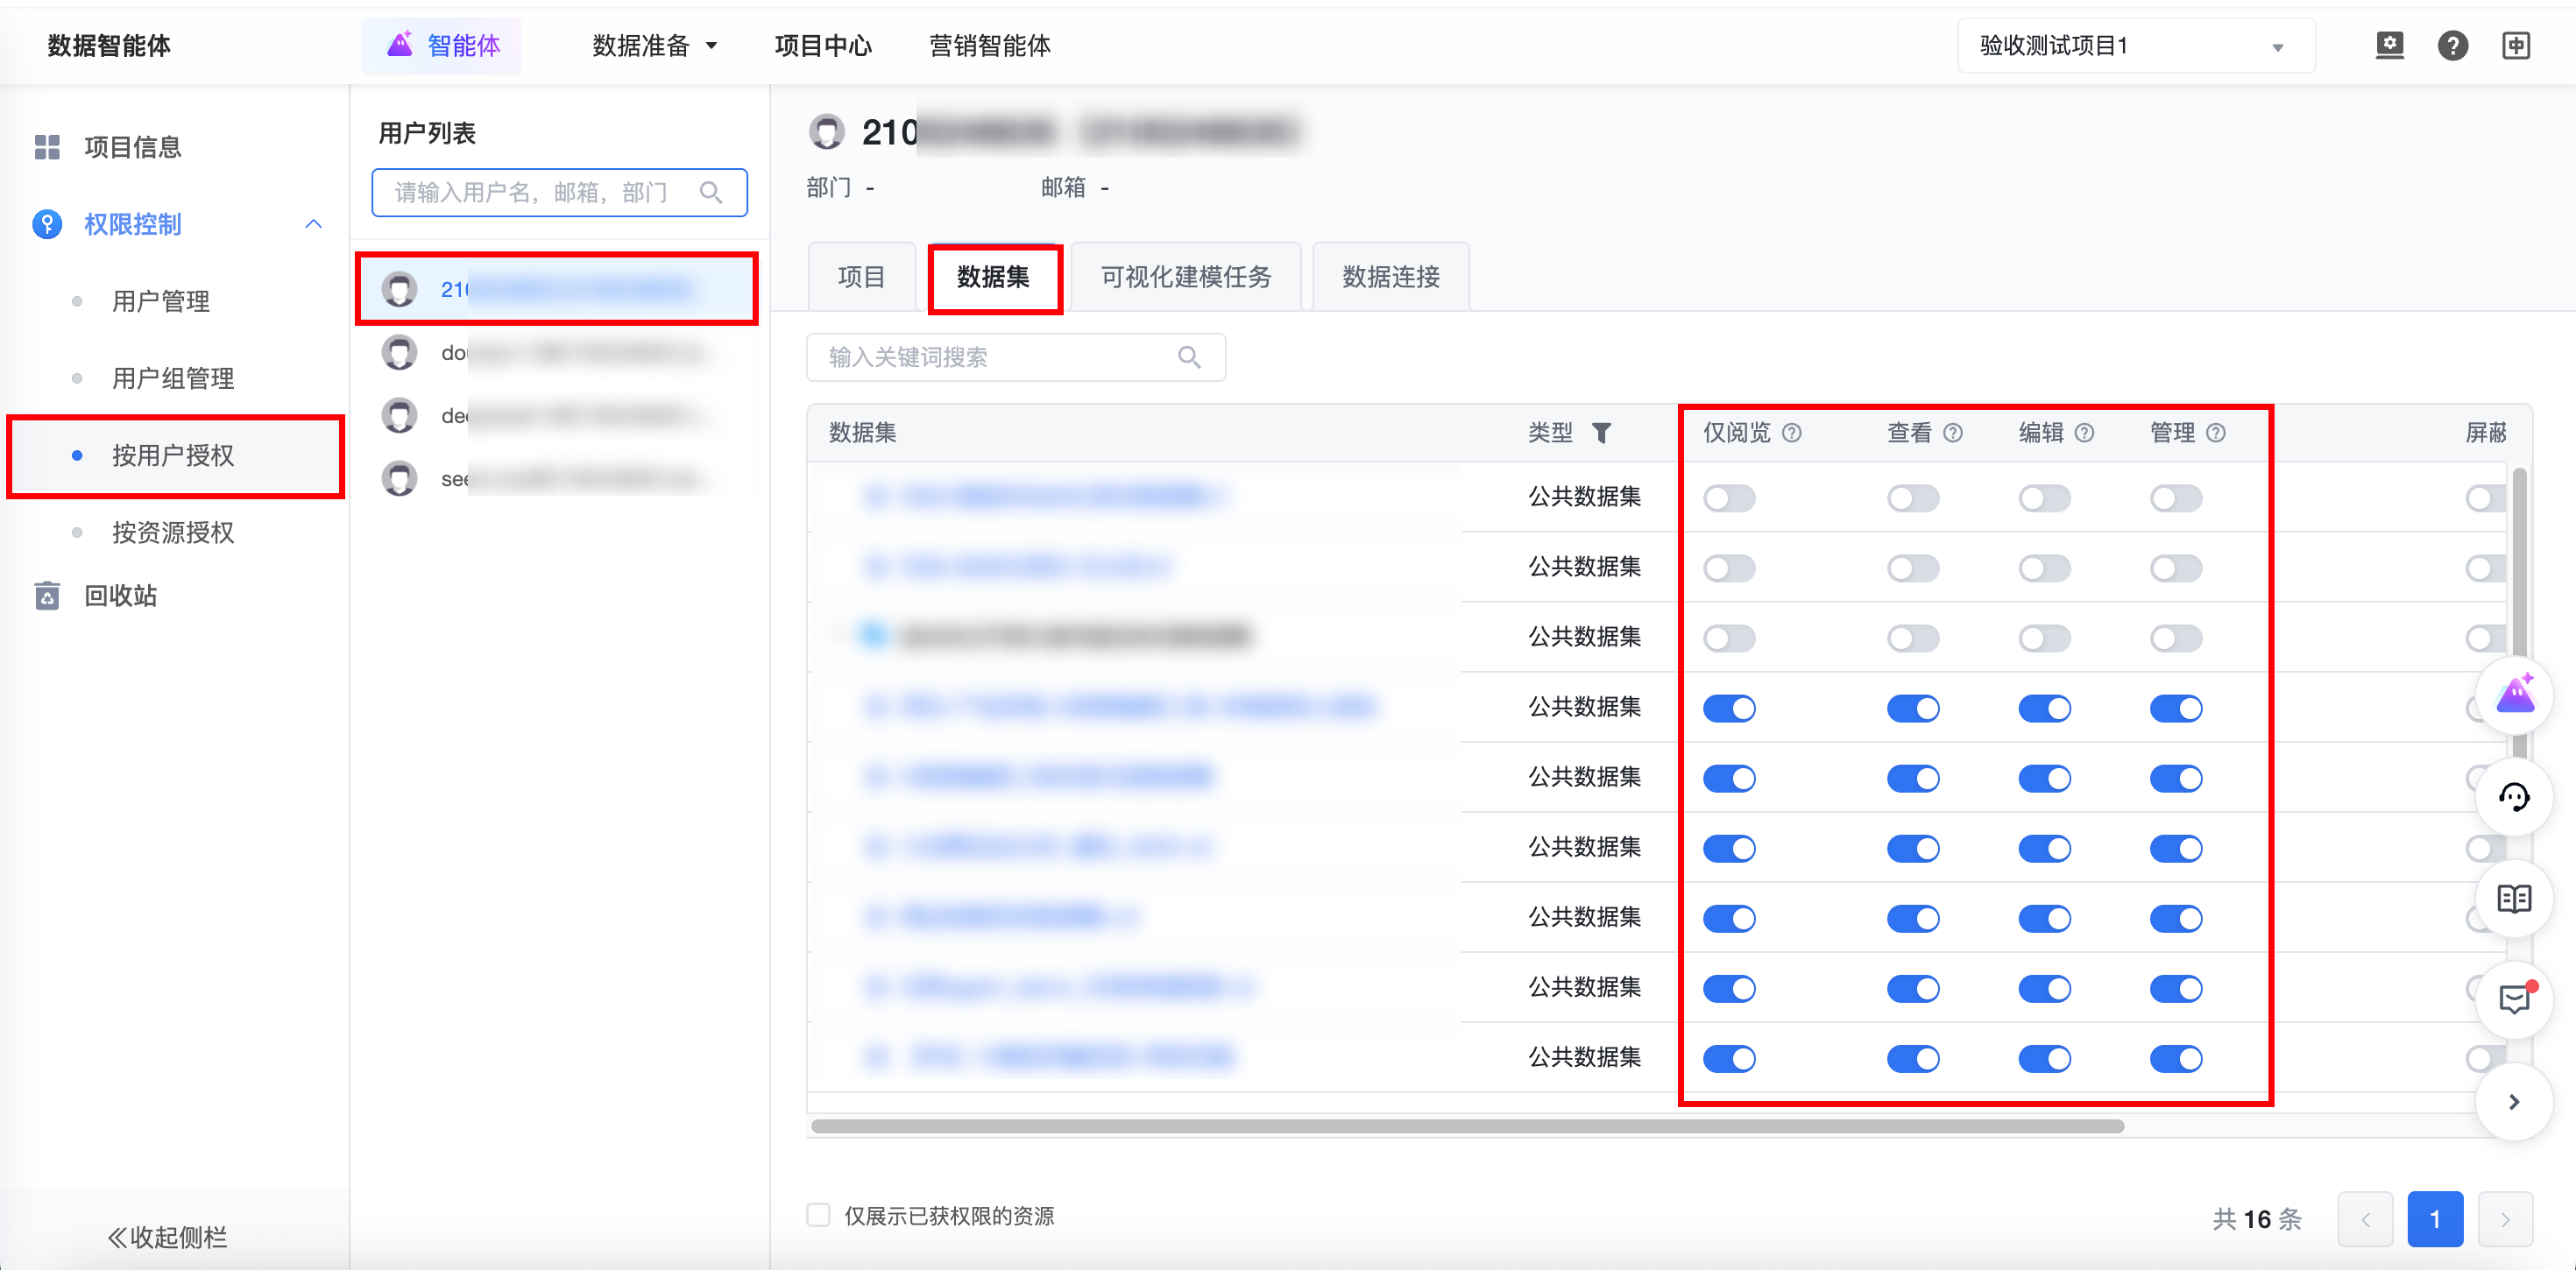Open the 回收站 recycle bin
The width and height of the screenshot is (2576, 1270).
(120, 596)
